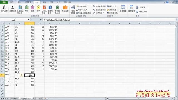Open Calculation Options menu
178x100 pixels.
point(132,9)
